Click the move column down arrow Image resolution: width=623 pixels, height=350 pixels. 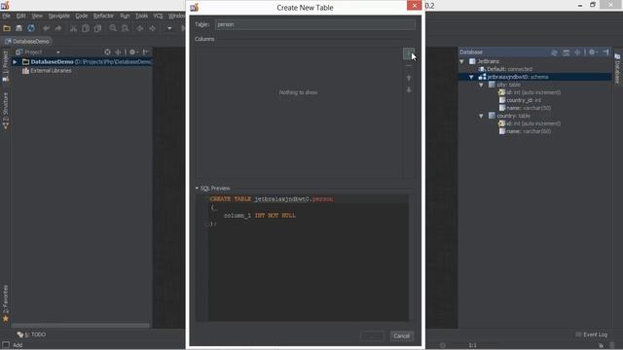409,90
